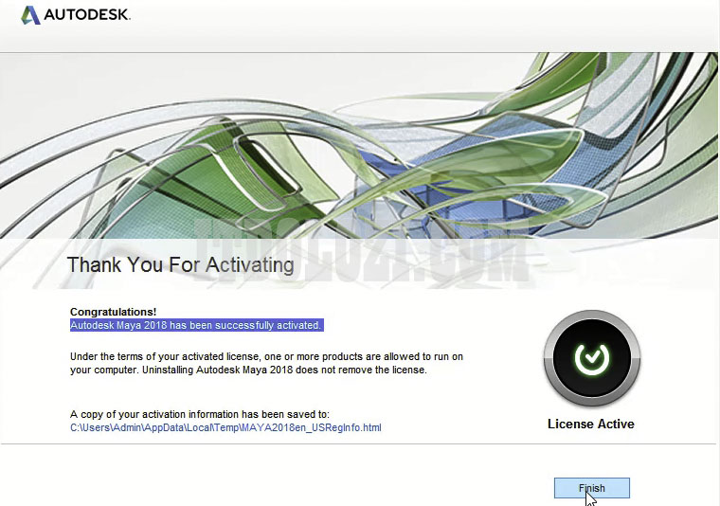Click the License Active round badge icon

coord(591,358)
